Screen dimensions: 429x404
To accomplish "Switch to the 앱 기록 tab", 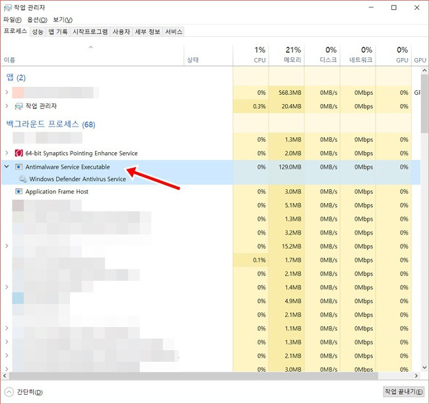I will pyautogui.click(x=57, y=32).
